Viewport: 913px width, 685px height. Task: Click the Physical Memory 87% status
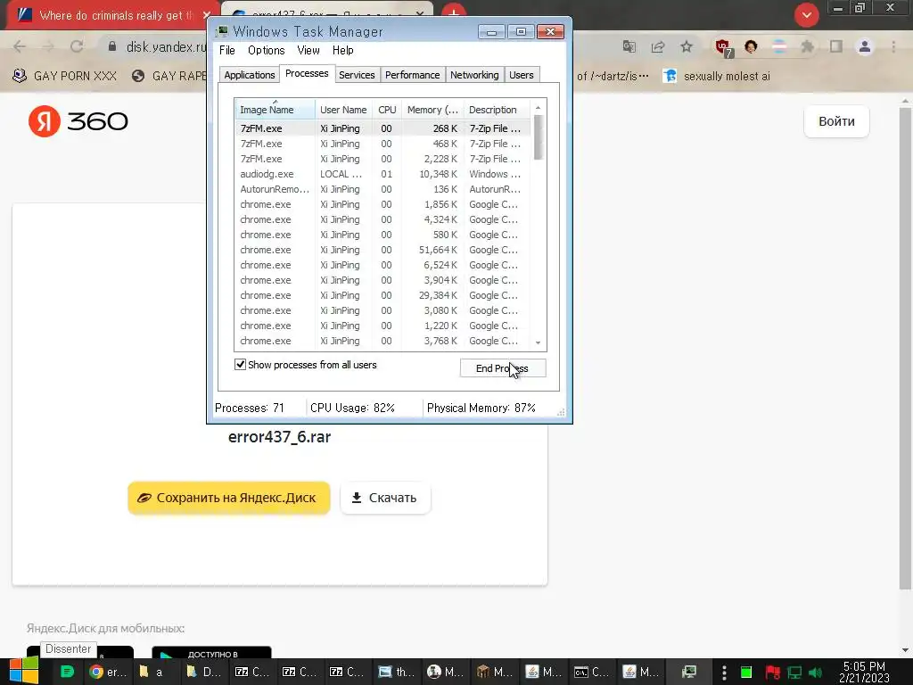(x=481, y=408)
